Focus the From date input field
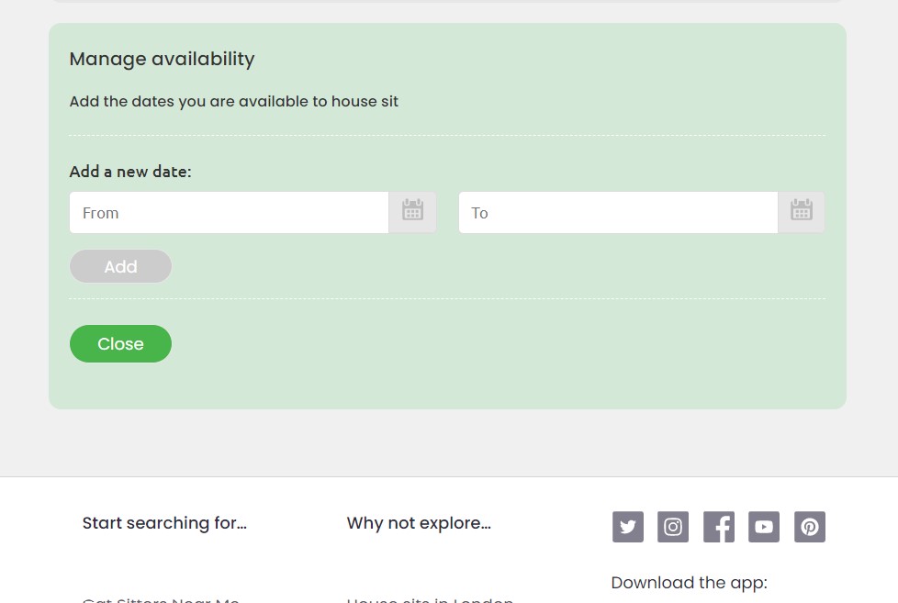 coord(229,213)
